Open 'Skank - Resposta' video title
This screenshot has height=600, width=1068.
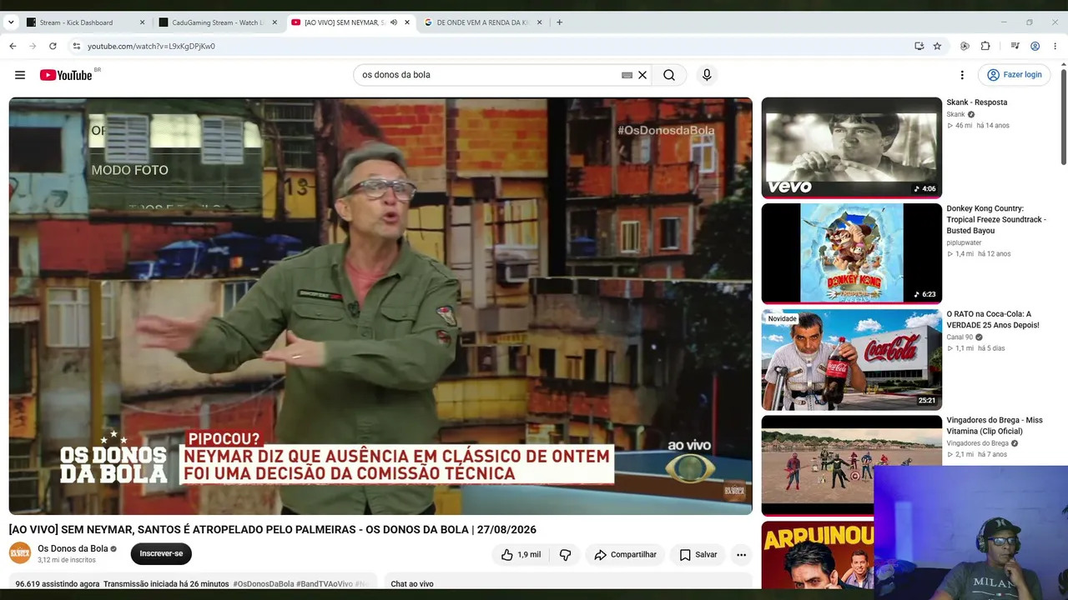pyautogui.click(x=976, y=102)
